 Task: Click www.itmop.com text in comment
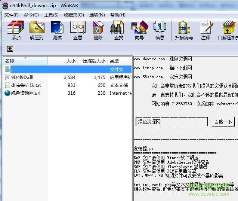point(148,68)
